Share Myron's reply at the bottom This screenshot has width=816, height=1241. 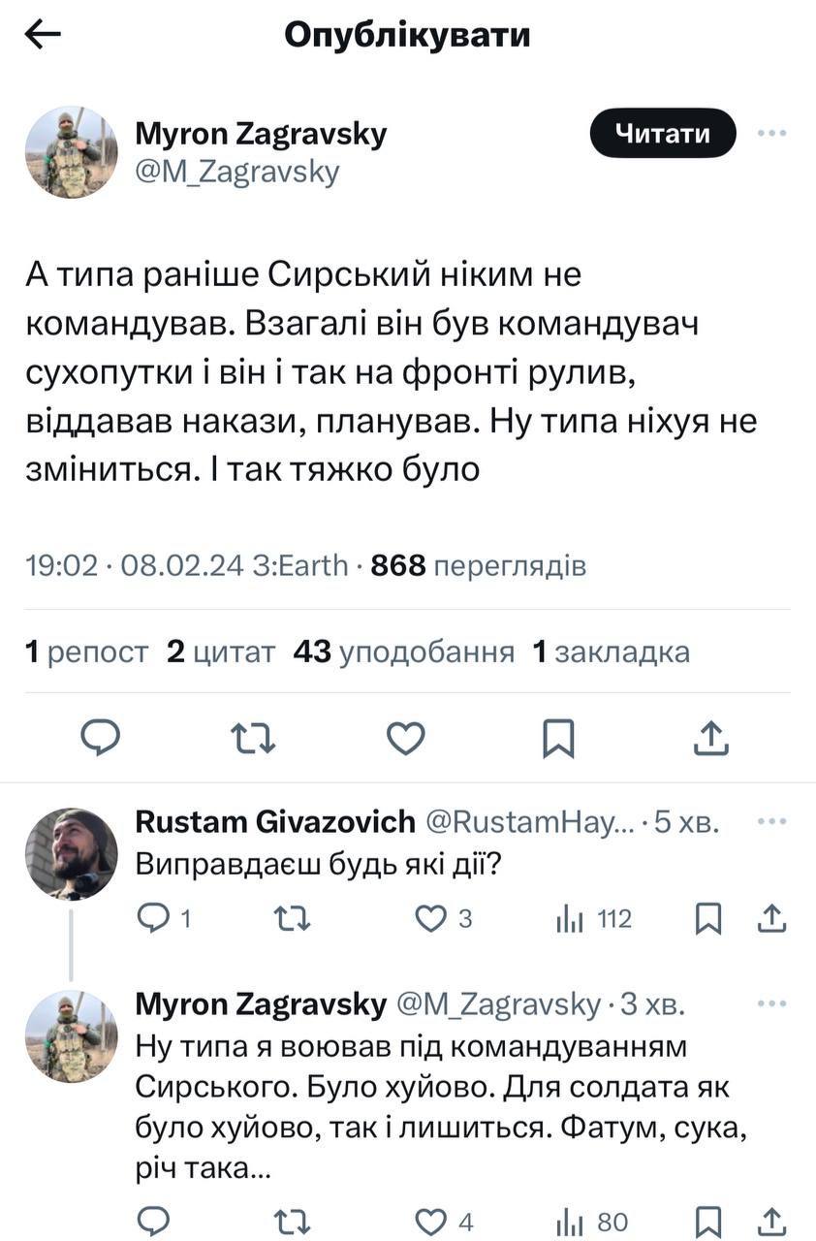point(771,1221)
